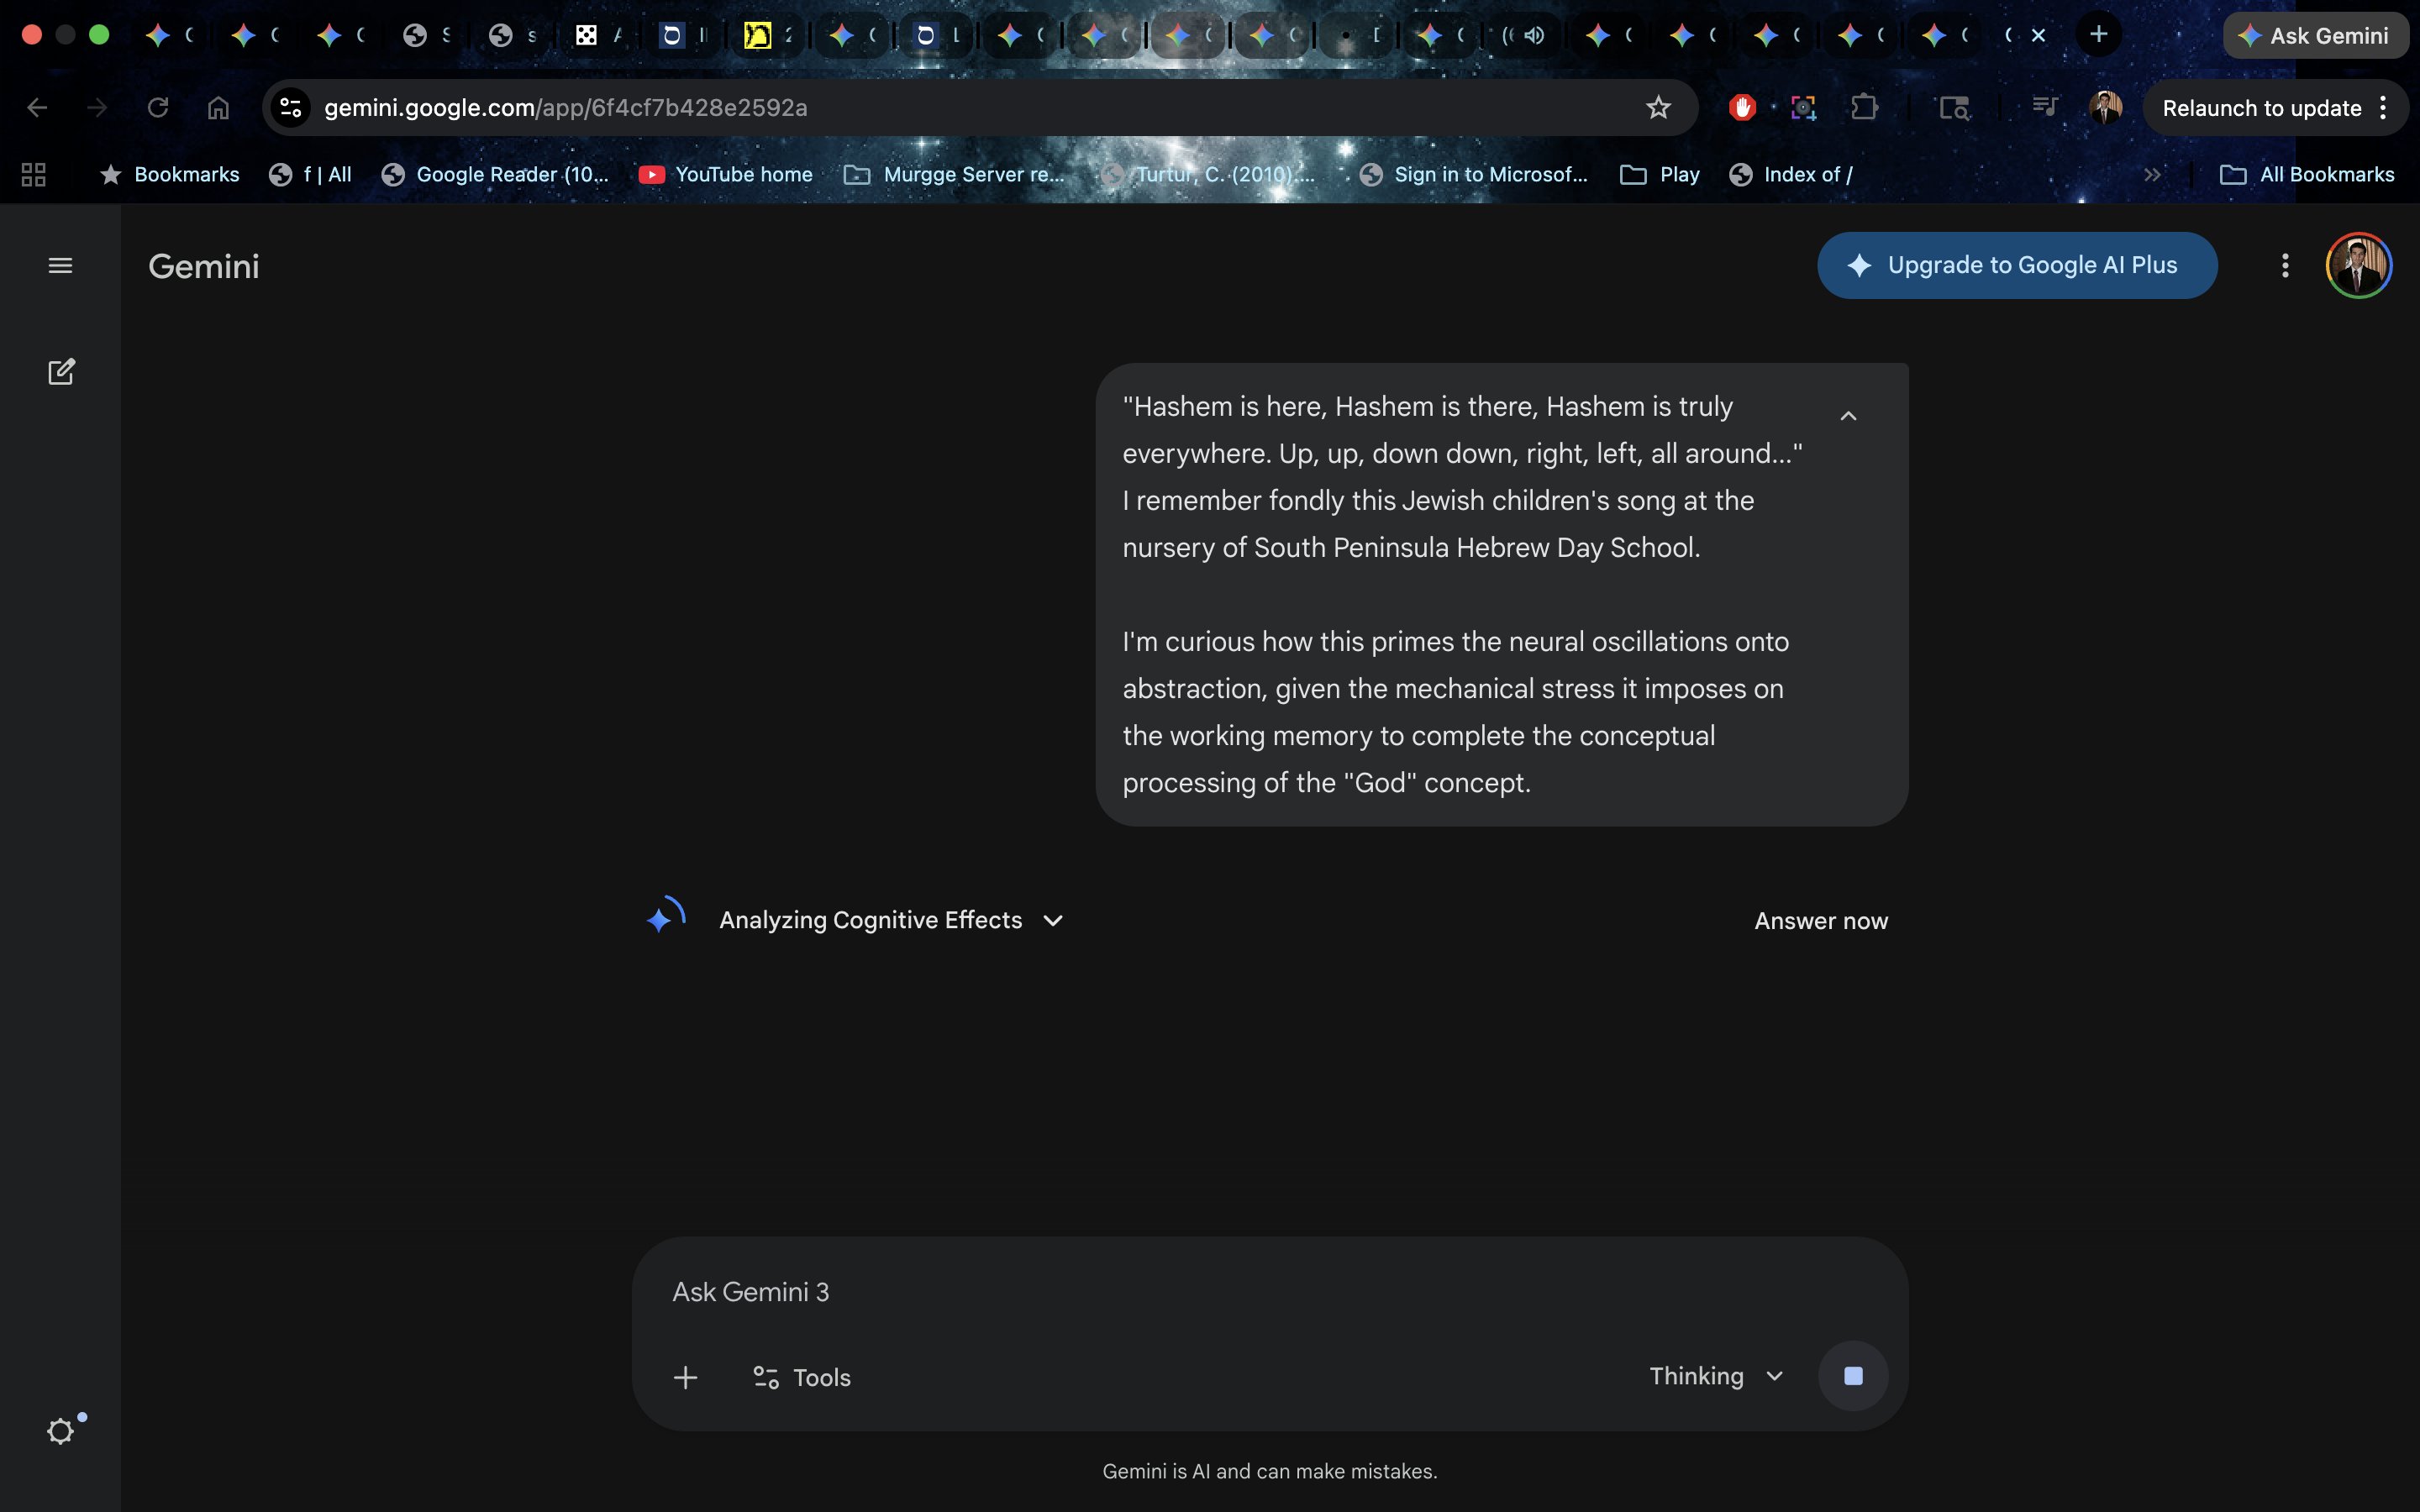Screen dimensions: 2420x1512
Task: Collapse the user prompt message
Action: [x=1848, y=416]
